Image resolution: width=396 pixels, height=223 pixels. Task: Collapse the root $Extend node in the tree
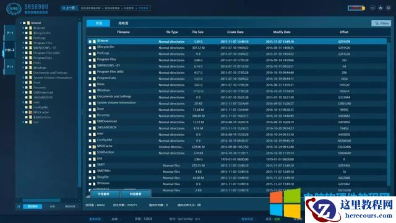point(21,23)
